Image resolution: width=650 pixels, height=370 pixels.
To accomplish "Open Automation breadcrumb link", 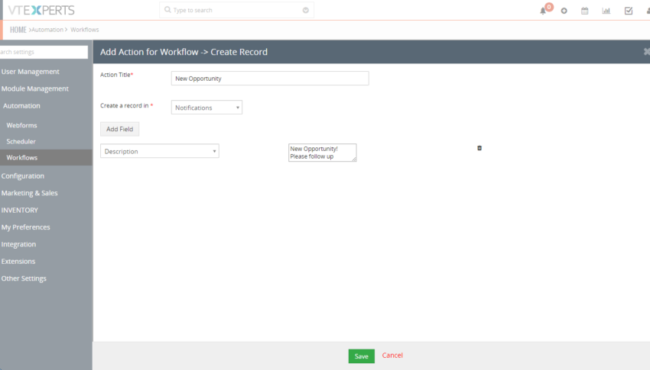I will tap(47, 30).
